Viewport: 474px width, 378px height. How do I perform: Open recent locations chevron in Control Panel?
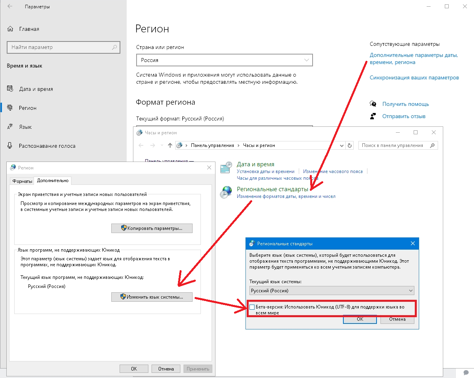[x=163, y=145]
